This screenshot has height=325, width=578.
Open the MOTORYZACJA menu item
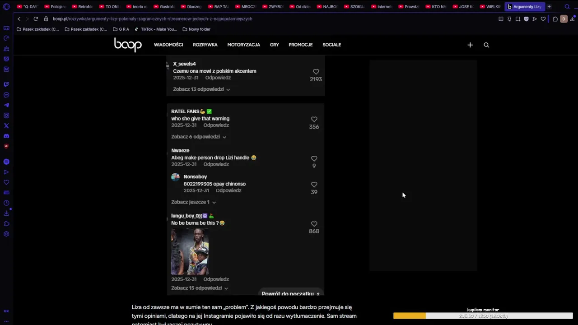point(243,45)
